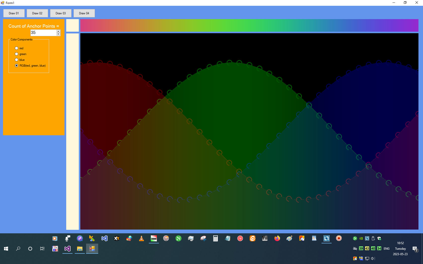This screenshot has height=264, width=423.
Task: Open the paint palette application icon
Action: click(x=289, y=238)
